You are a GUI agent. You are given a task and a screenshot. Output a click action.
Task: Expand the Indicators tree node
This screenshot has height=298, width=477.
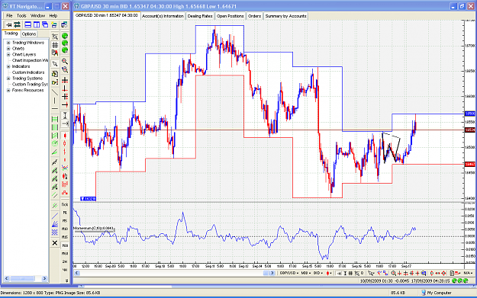coord(8,66)
